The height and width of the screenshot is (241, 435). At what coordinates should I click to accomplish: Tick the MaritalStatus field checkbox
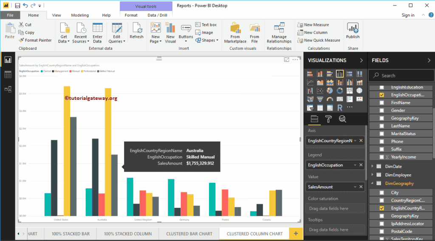[x=382, y=134]
